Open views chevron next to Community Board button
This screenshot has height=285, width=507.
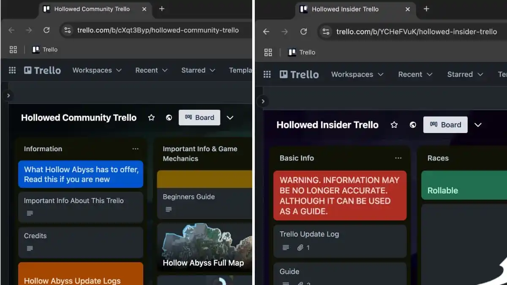[x=230, y=118]
